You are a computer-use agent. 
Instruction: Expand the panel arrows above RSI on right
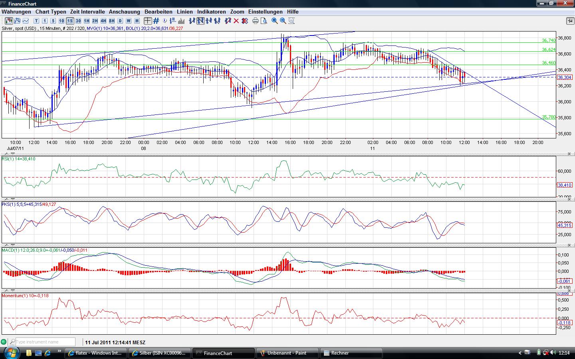pos(570,154)
